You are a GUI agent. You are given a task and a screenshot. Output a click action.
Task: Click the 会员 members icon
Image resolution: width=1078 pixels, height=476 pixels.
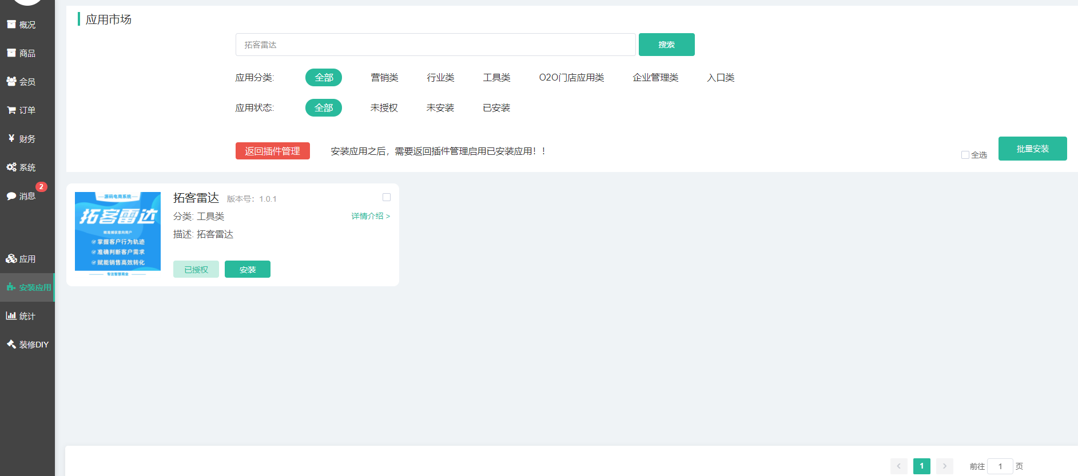click(11, 82)
